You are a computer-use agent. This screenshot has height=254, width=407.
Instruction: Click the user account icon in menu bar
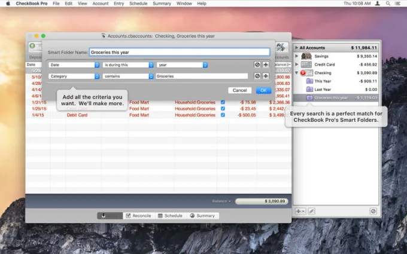tap(378, 4)
